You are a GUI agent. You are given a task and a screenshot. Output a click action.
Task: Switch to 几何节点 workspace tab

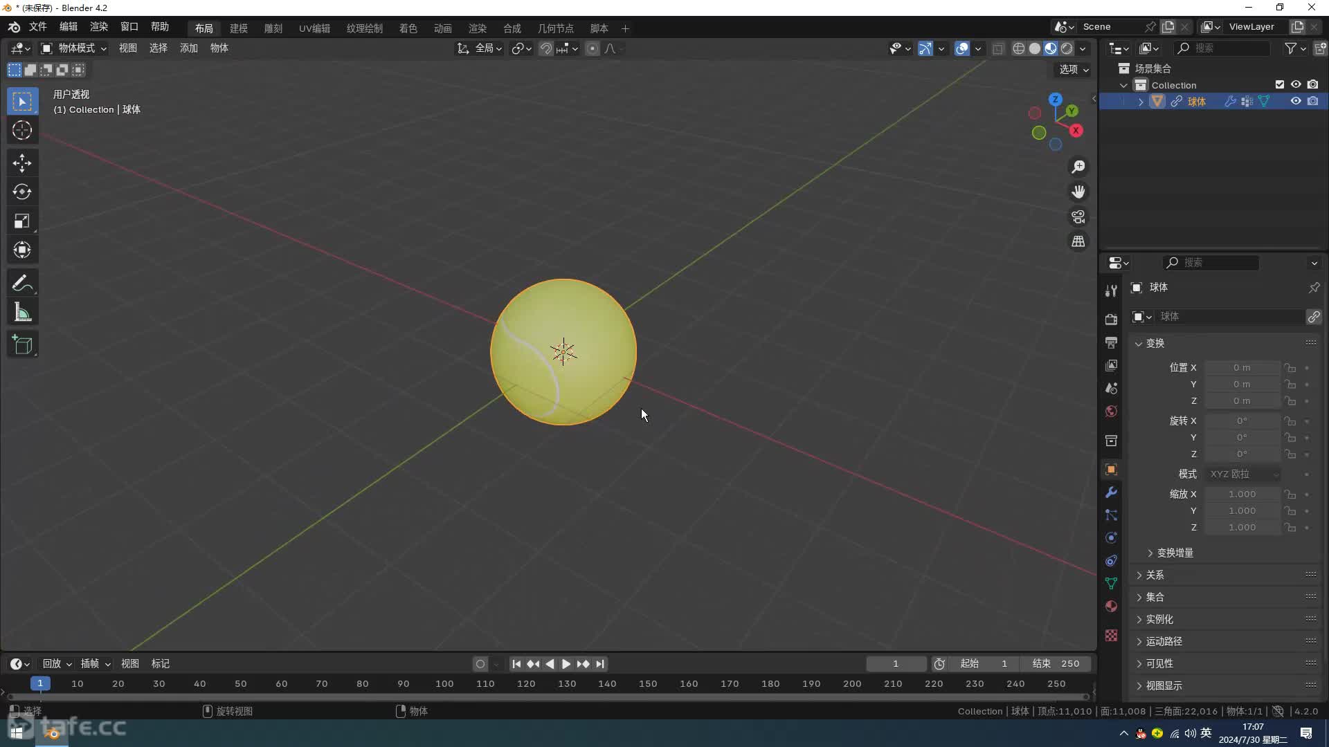[x=556, y=28]
